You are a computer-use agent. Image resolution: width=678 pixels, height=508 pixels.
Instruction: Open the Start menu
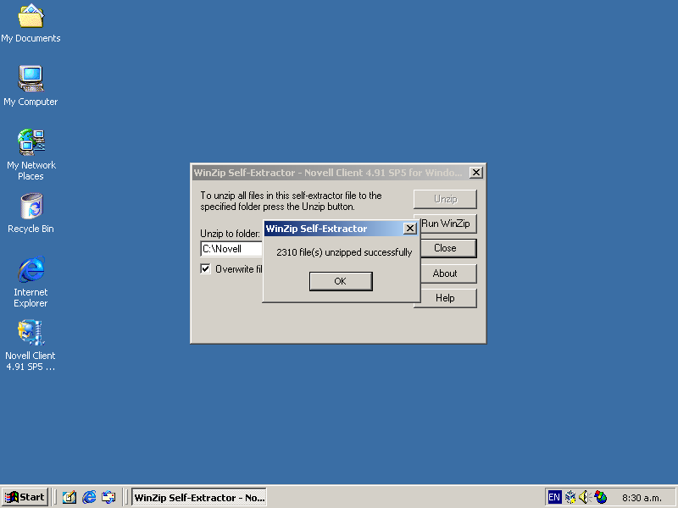[25, 497]
